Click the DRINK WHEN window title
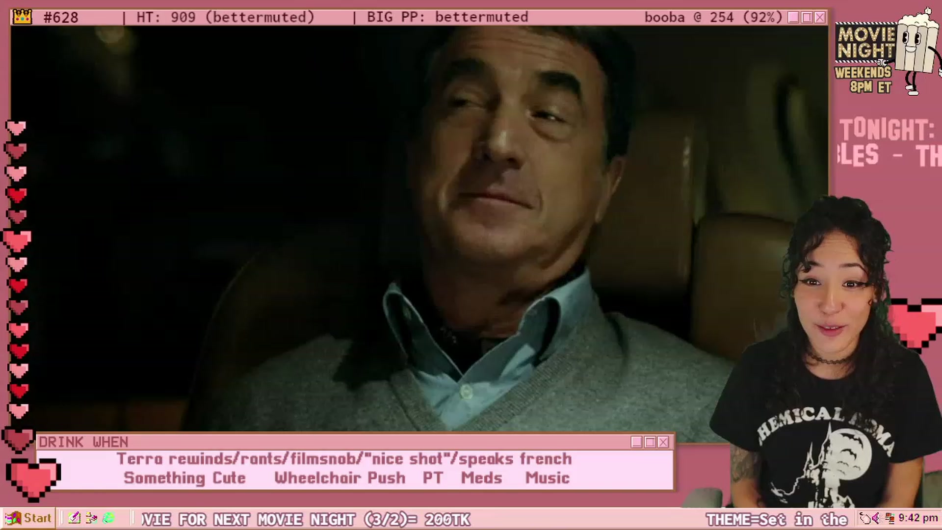The image size is (942, 530). [x=83, y=442]
